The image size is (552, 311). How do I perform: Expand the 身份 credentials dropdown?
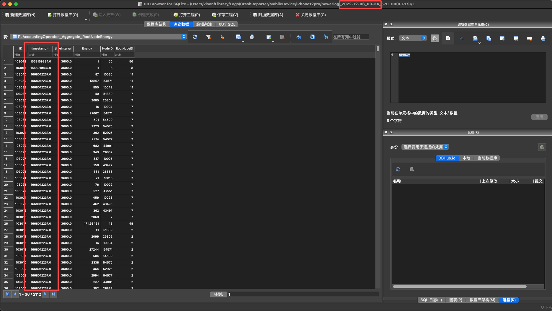[425, 147]
